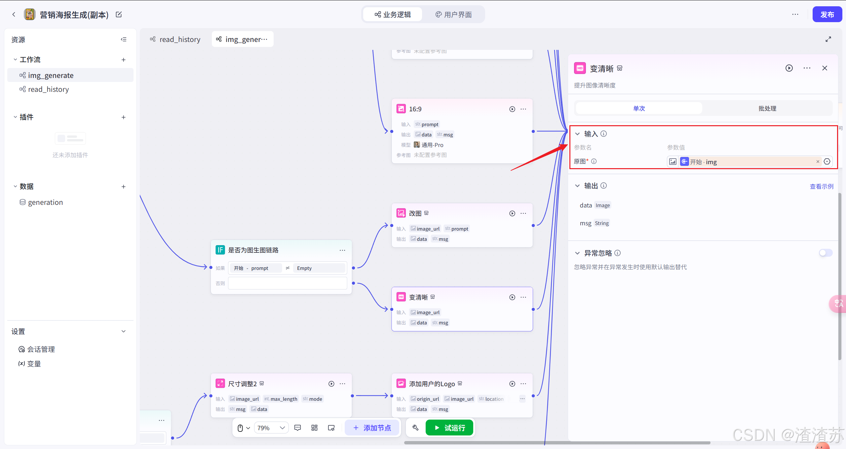Switch to the 用户界面 tab
Screen dimensions: 846x449
[x=453, y=15]
